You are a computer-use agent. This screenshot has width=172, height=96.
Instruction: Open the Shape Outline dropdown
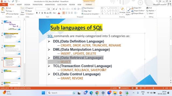coord(138,11)
